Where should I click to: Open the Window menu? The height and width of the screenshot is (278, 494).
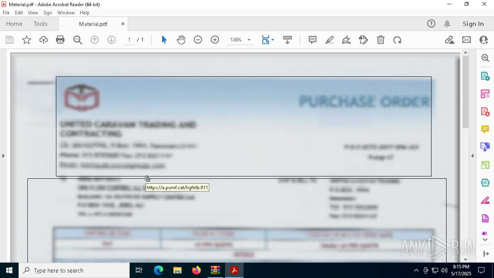(x=66, y=13)
